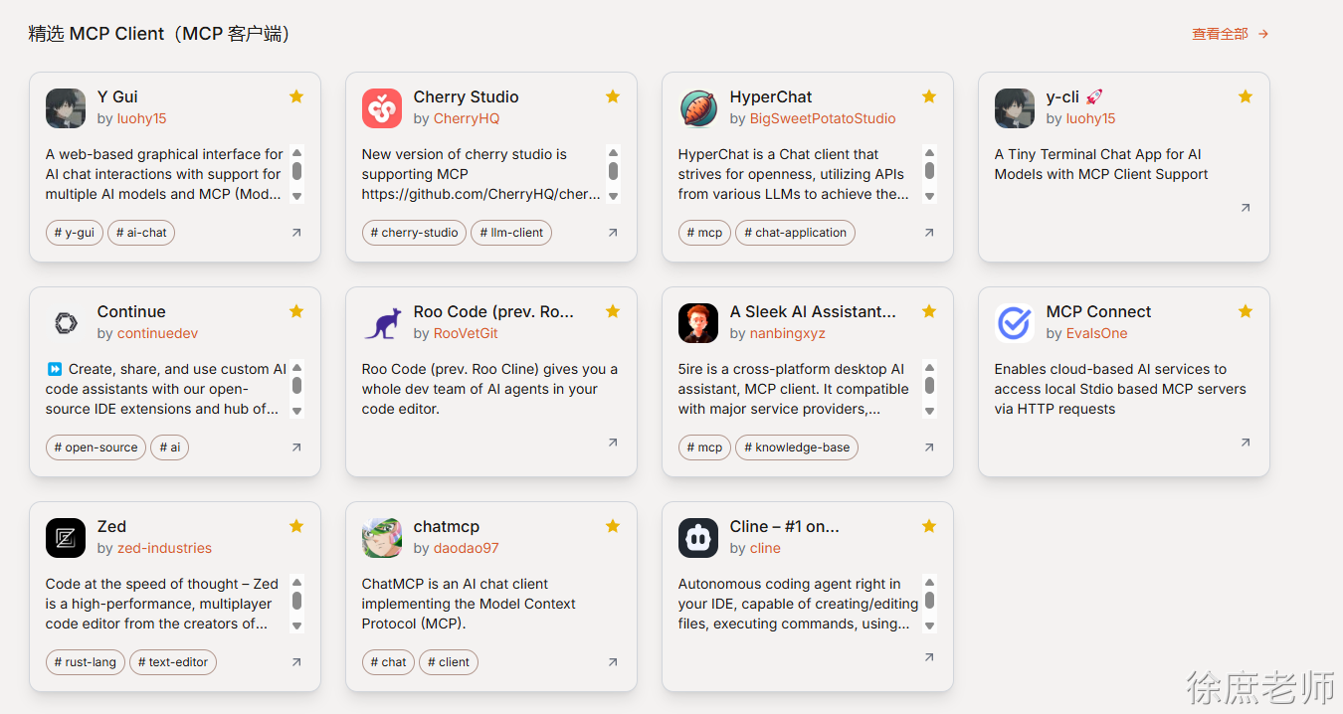Toggle the star on the Y Gui card
This screenshot has width=1343, height=714.
pos(296,96)
